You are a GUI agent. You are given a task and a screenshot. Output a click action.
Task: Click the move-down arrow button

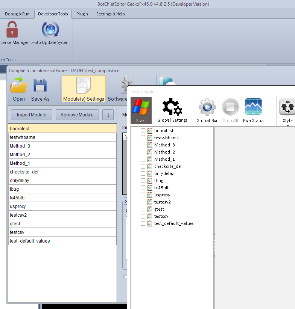108,115
